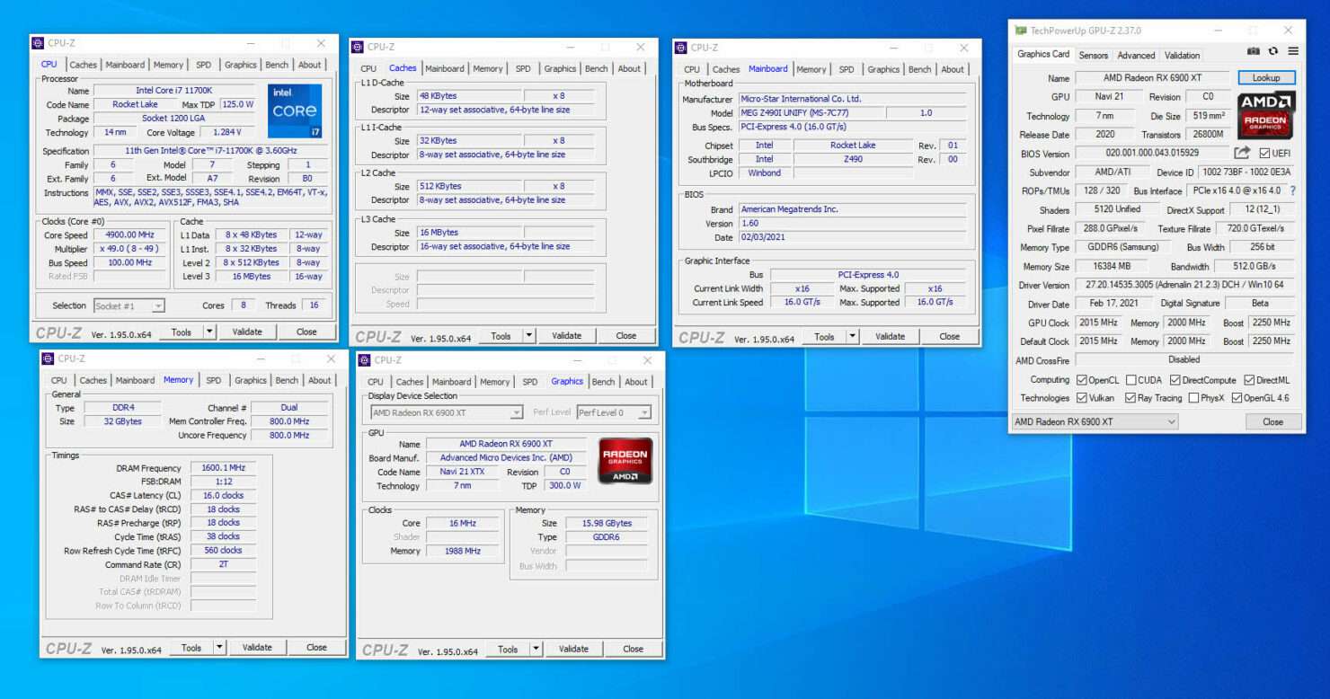The width and height of the screenshot is (1330, 699).
Task: Click 'Navi 21 XTX' code name value
Action: click(462, 472)
